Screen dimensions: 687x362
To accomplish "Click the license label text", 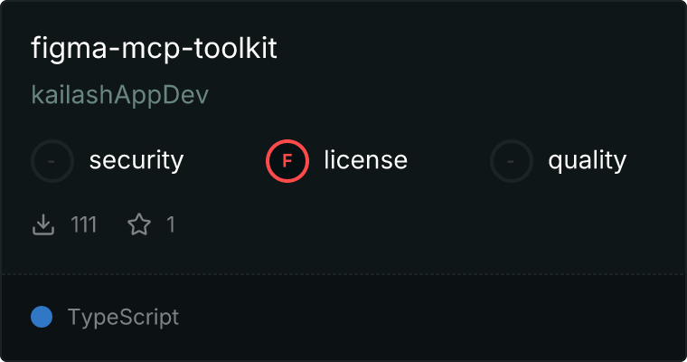I will (366, 160).
